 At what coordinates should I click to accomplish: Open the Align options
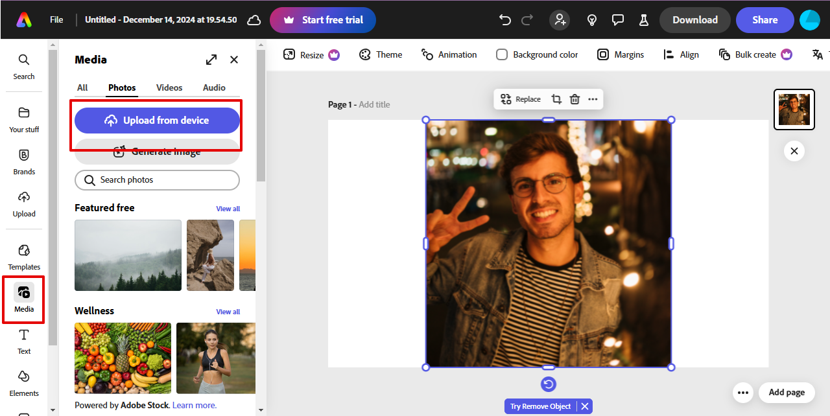click(x=681, y=55)
